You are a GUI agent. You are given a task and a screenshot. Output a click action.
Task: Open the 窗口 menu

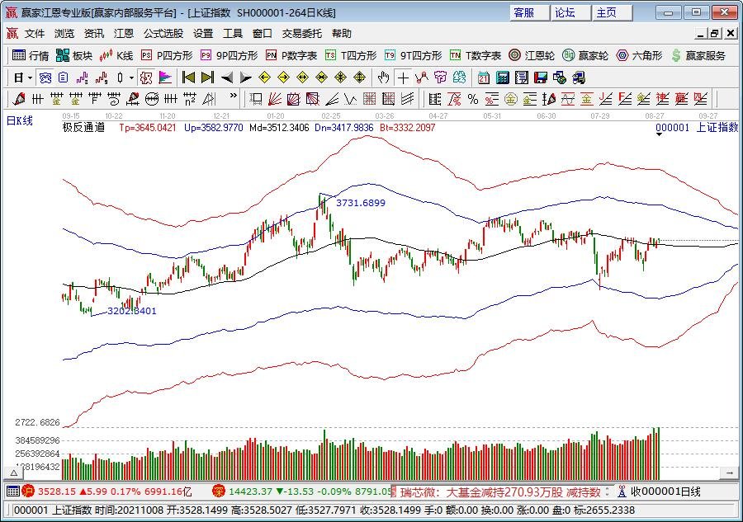262,34
